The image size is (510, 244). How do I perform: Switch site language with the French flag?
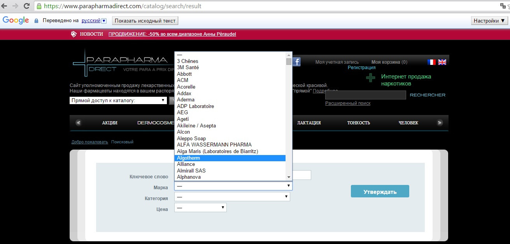[431, 62]
